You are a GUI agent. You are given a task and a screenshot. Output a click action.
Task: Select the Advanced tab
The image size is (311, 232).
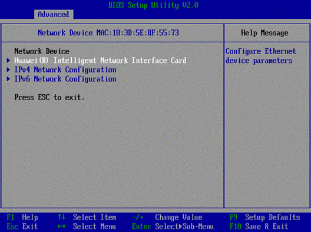coord(54,15)
